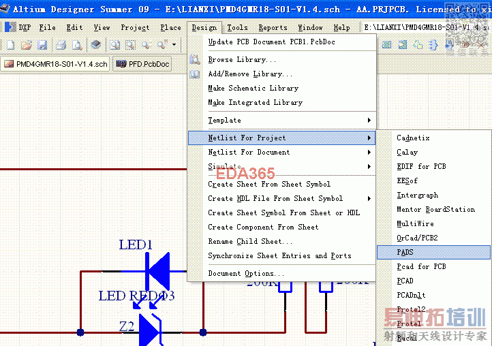492x346 pixels.
Task: Close the open Design menu
Action: [x=204, y=28]
